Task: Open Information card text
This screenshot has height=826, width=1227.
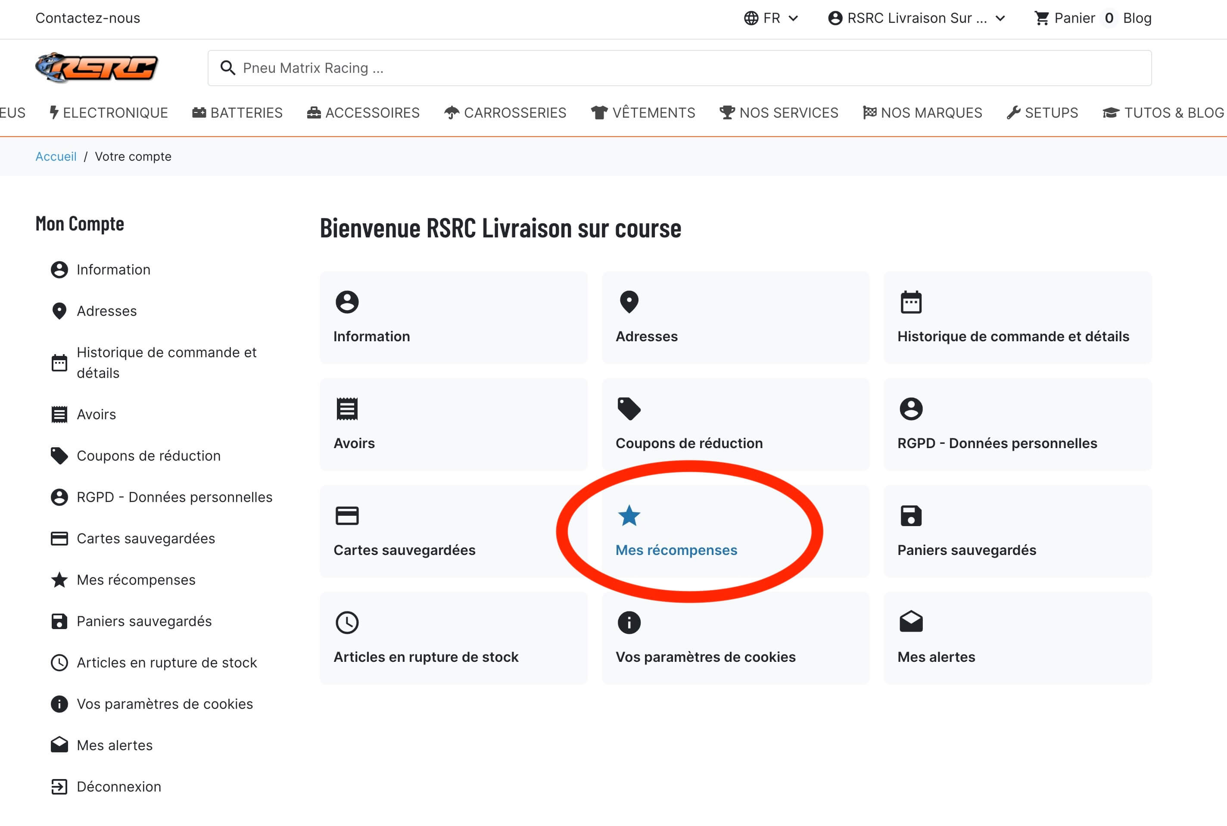Action: coord(372,337)
